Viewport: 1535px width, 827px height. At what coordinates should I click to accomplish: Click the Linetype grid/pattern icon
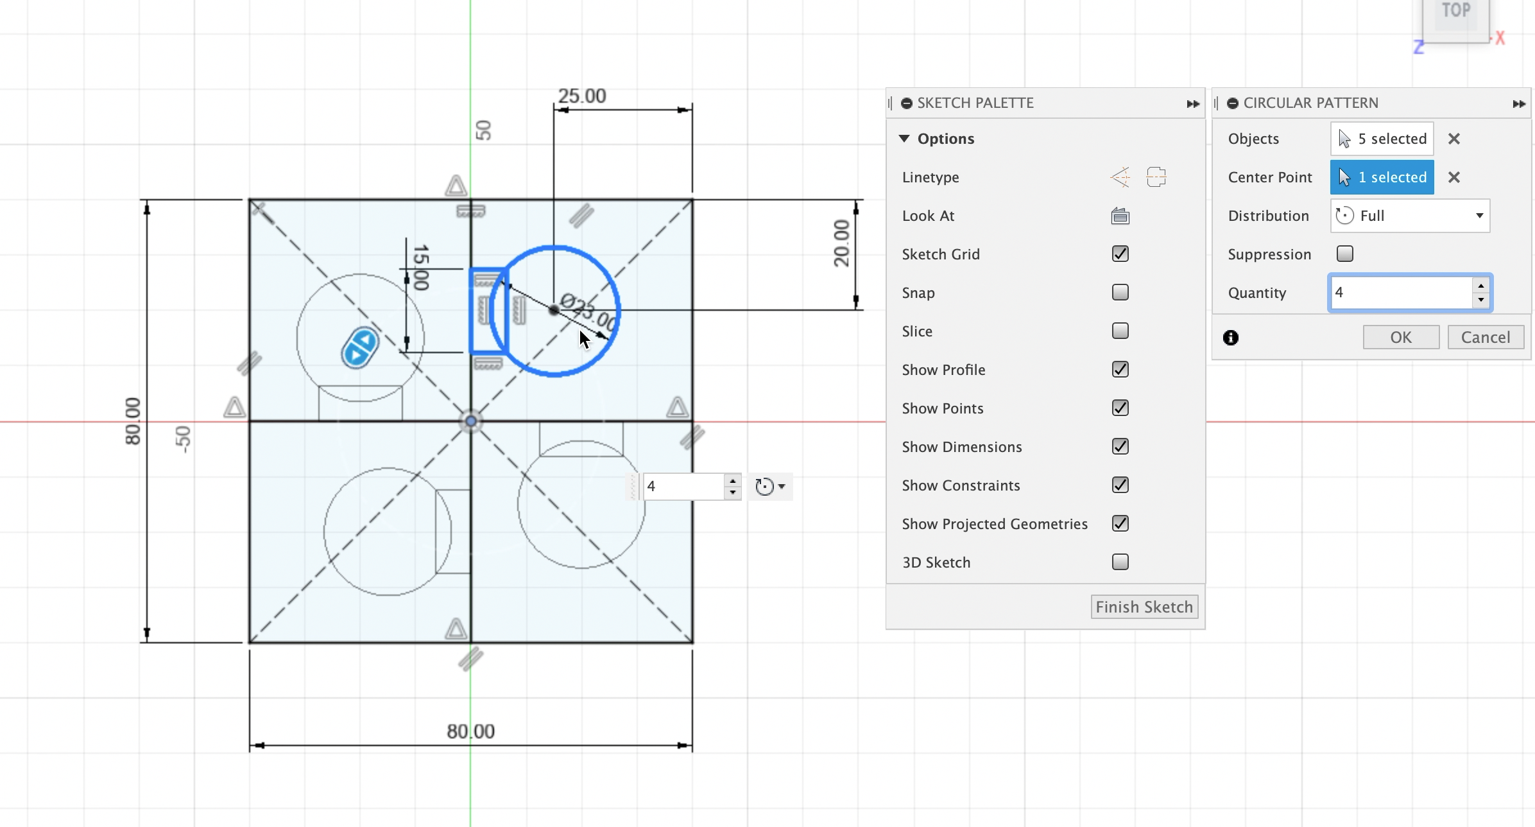tap(1155, 176)
